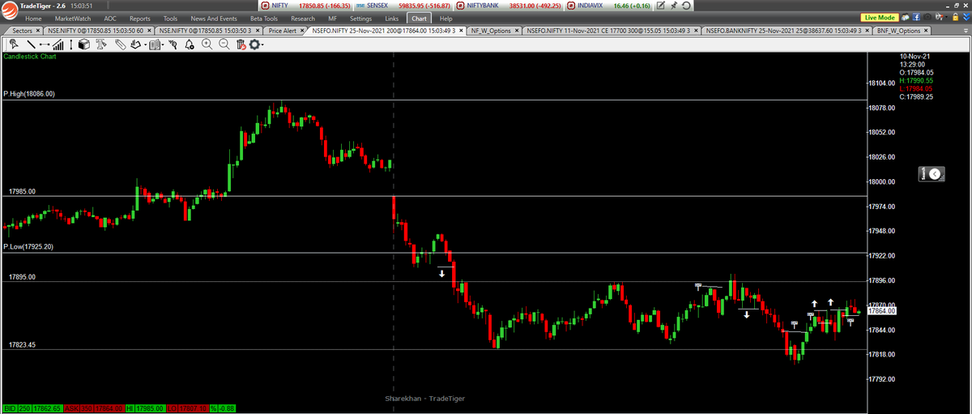Click the round Search handle on right edge
Image resolution: width=972 pixels, height=414 pixels.
pyautogui.click(x=936, y=173)
